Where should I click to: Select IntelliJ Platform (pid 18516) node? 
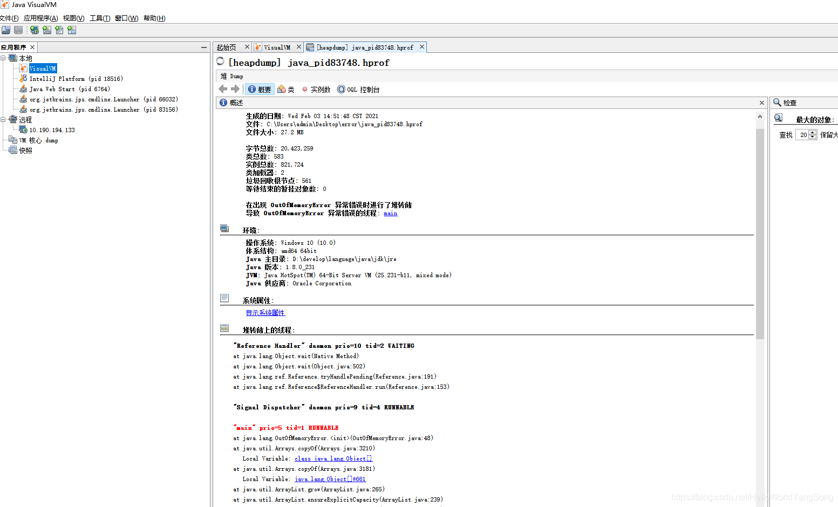[x=76, y=78]
